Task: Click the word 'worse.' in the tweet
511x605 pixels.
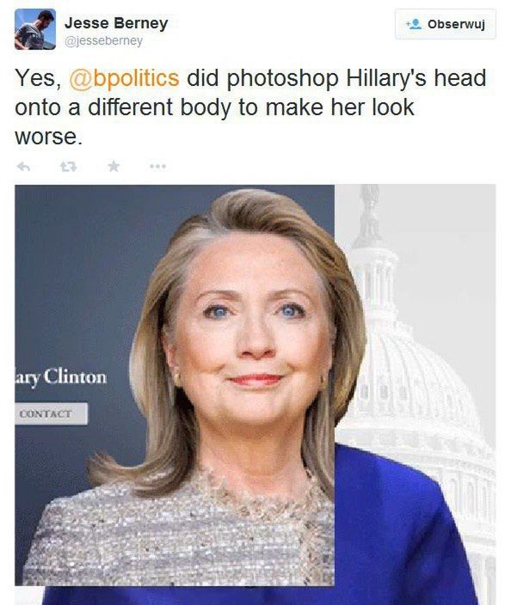Action: pyautogui.click(x=49, y=137)
